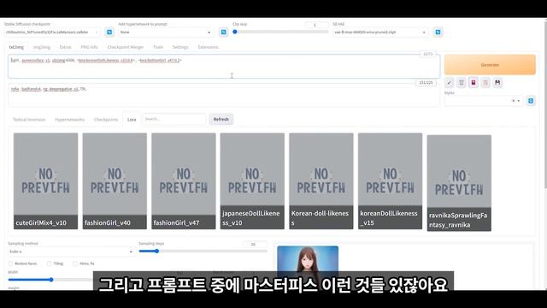Image resolution: width=547 pixels, height=308 pixels.
Task: Click the generated girl output image
Action: (308, 258)
